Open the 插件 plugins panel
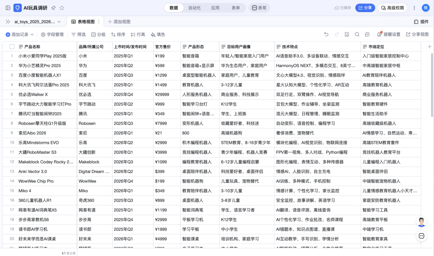434x256 pixels. click(421, 22)
